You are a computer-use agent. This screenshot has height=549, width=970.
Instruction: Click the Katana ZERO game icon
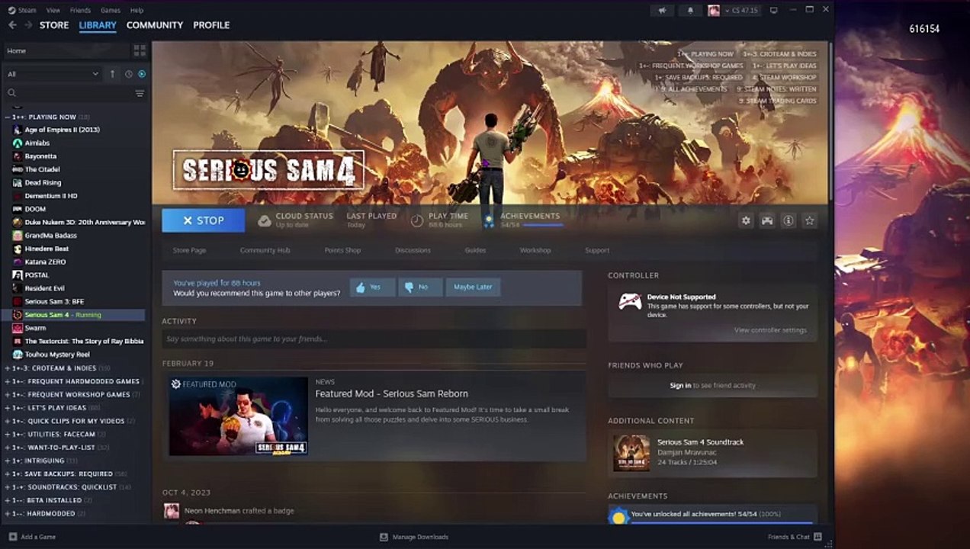18,262
